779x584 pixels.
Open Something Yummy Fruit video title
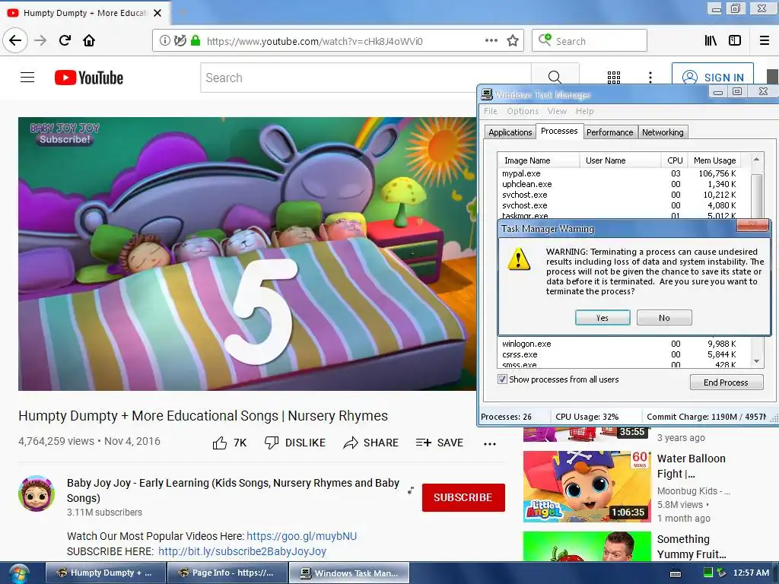point(692,547)
